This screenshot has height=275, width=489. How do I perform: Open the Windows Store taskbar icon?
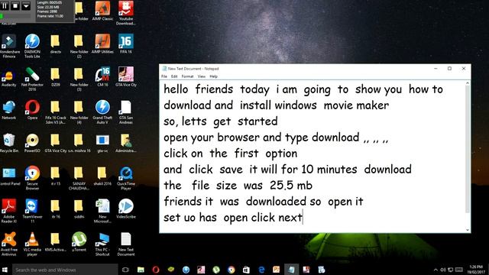pyautogui.click(x=246, y=270)
